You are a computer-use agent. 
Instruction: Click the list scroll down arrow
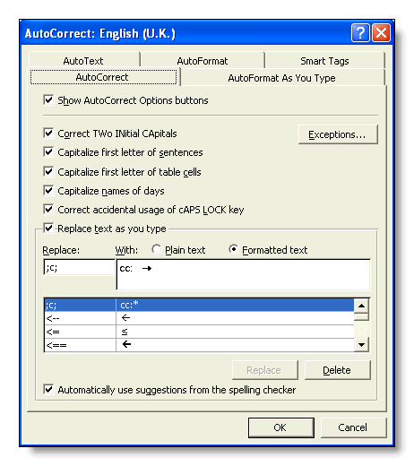[x=361, y=345]
